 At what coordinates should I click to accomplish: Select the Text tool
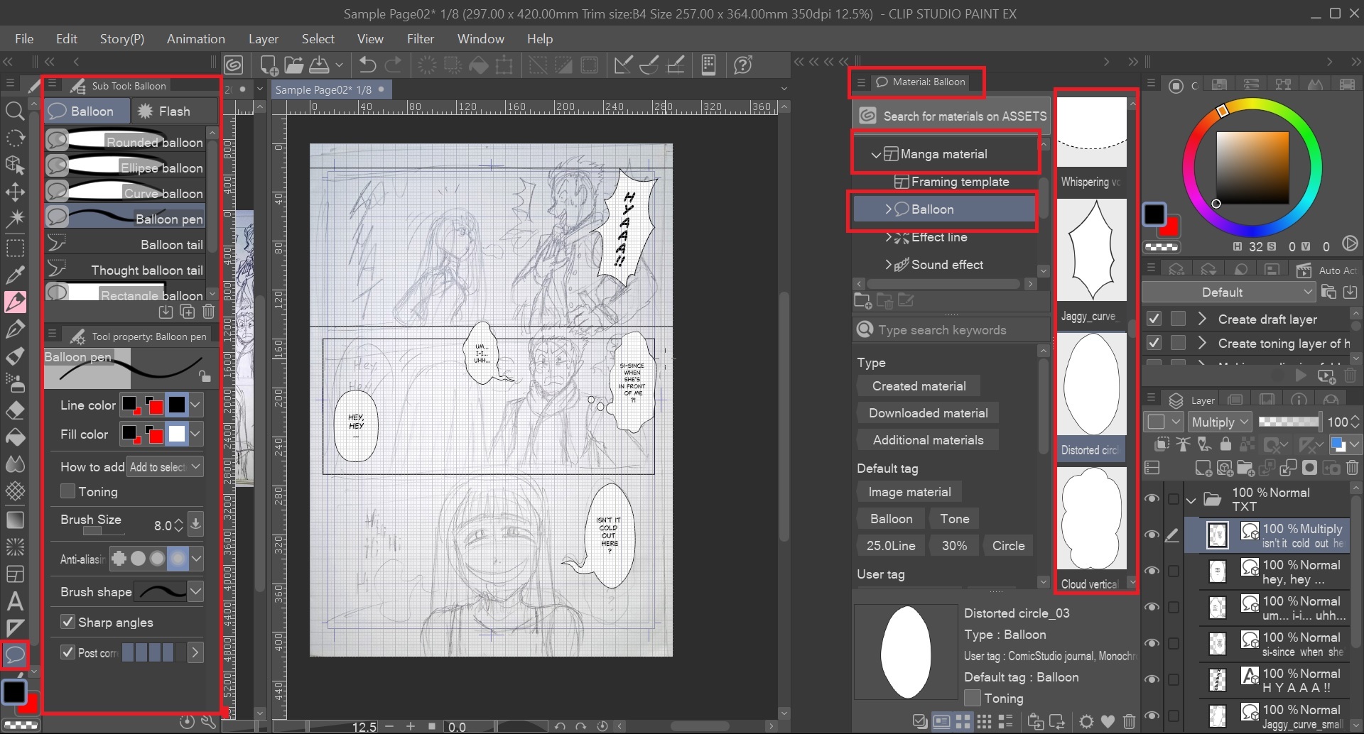15,602
